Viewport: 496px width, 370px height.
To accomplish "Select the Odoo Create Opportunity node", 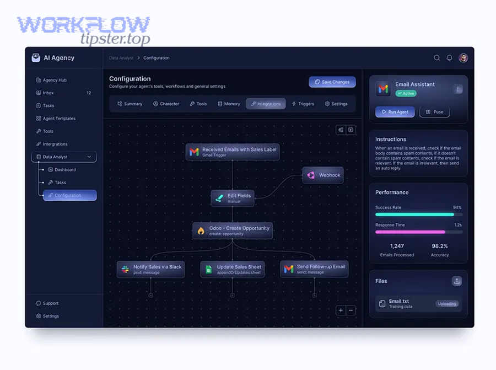I will click(x=233, y=230).
